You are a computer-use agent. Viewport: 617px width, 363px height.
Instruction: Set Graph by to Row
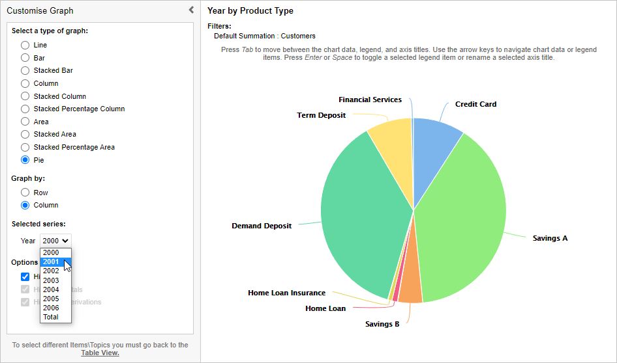coord(25,193)
